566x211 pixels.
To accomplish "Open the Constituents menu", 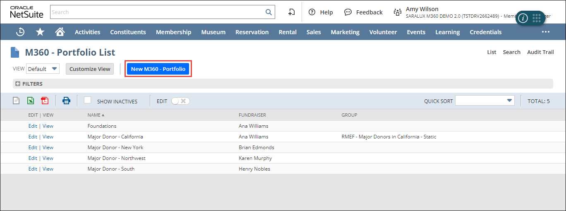I will coord(128,32).
